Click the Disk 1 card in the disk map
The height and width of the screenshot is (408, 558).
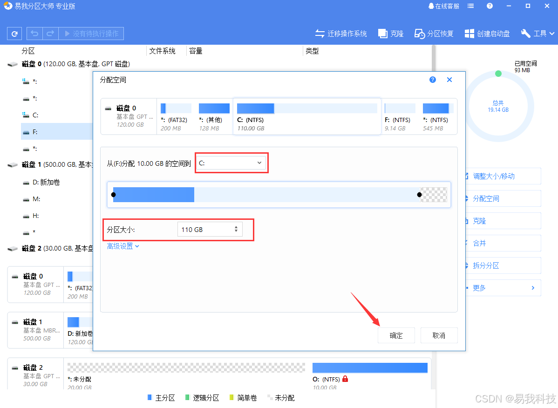35,330
